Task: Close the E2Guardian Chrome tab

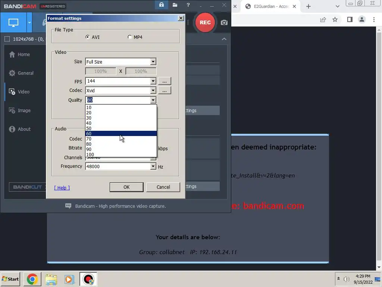Action: [x=294, y=6]
